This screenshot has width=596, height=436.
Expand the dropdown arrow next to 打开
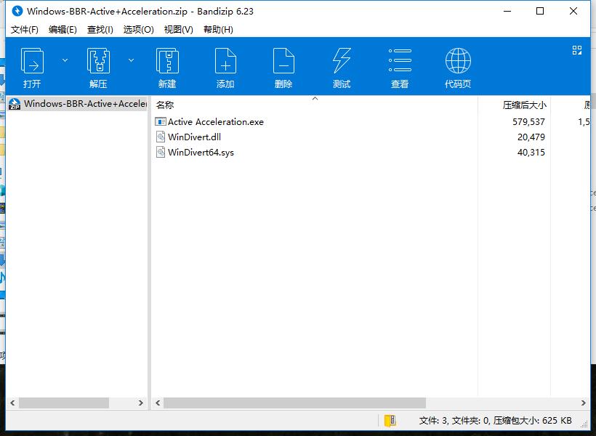[x=65, y=60]
